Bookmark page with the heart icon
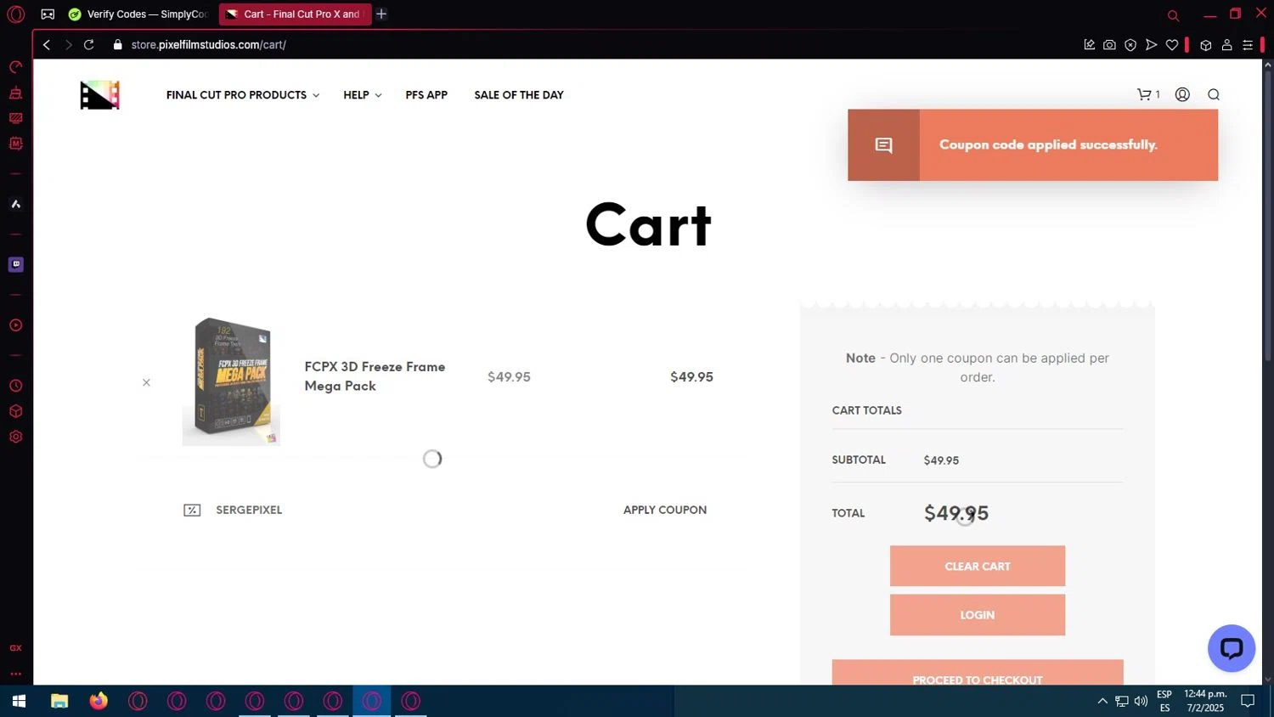This screenshot has height=717, width=1274. point(1172,45)
